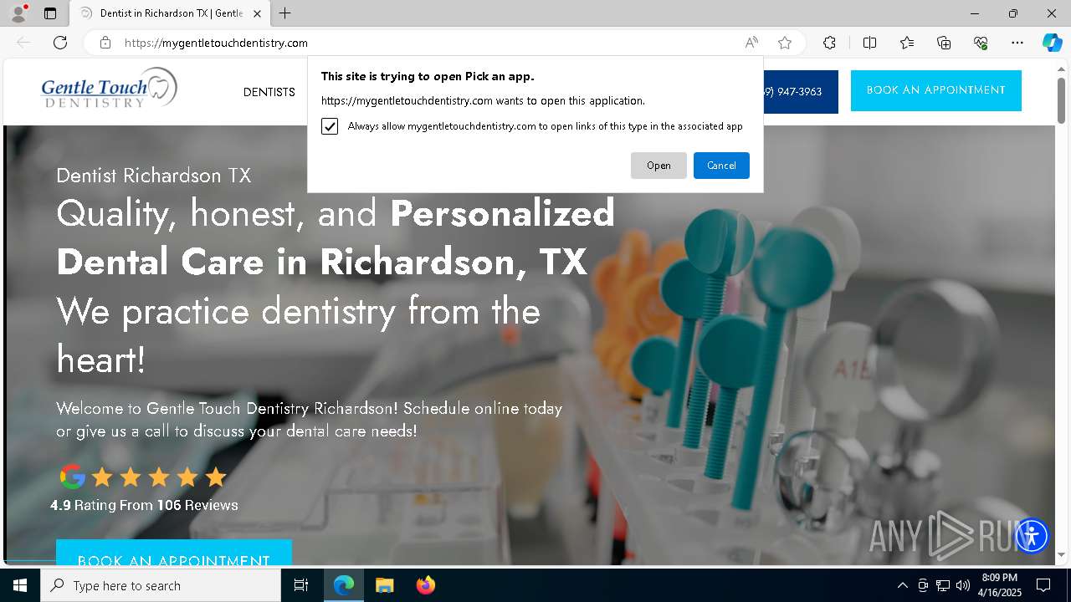Screen dimensions: 1071x602
Task: Launch the Copilot sidebar
Action: point(1052,43)
